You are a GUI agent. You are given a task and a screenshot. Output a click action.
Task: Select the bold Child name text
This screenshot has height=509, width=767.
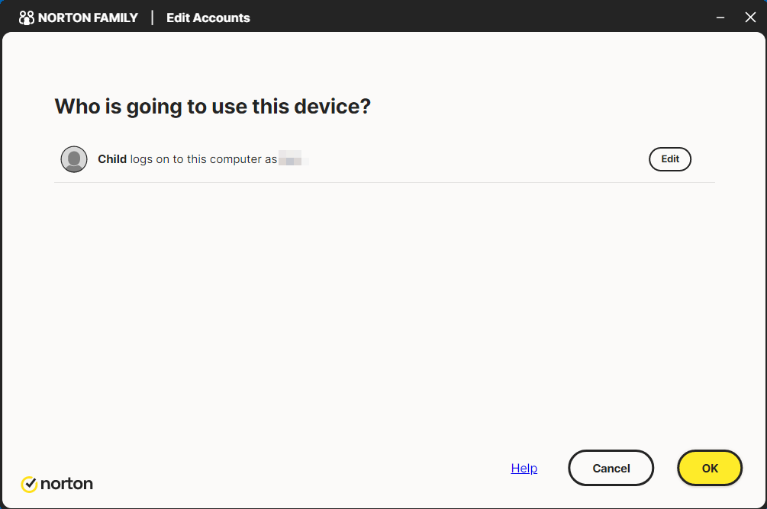click(x=112, y=159)
